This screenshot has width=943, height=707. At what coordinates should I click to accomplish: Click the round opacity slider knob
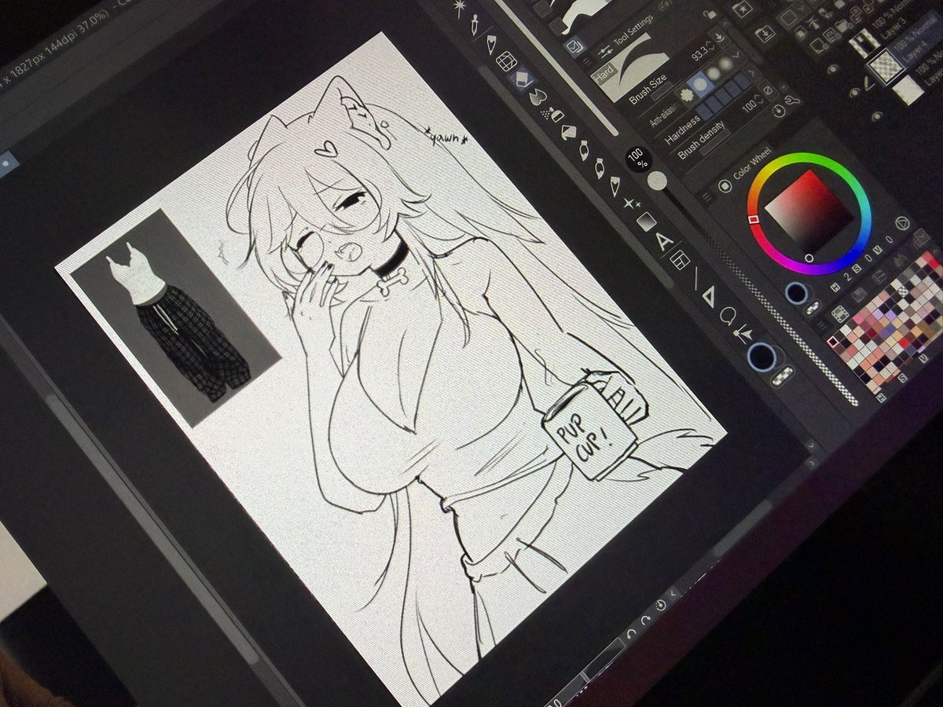pos(657,181)
